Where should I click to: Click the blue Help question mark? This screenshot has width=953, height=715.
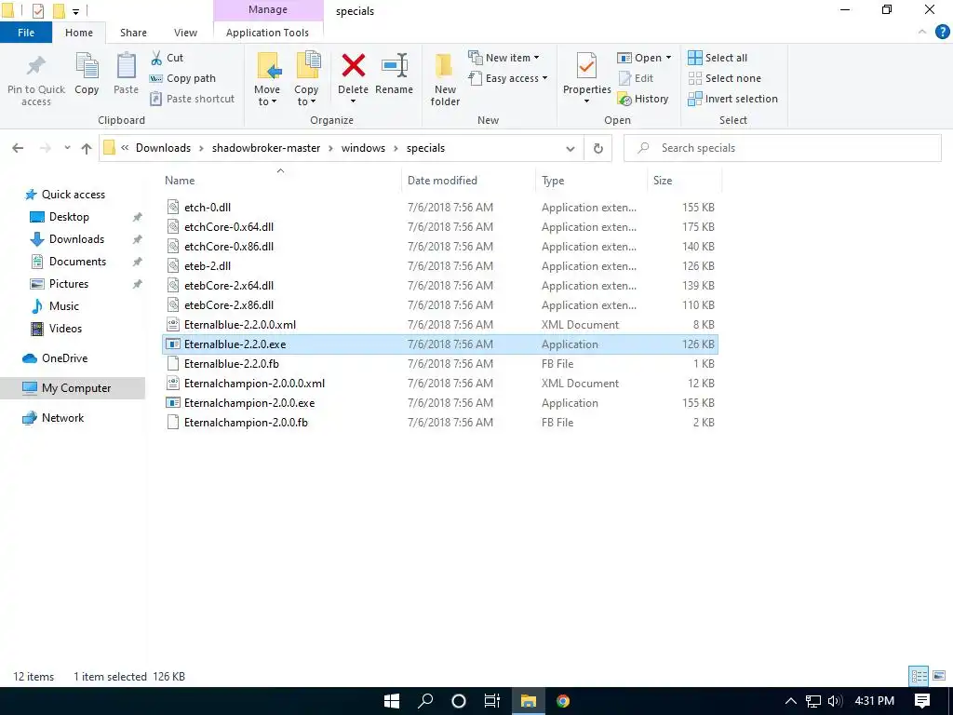pos(942,33)
